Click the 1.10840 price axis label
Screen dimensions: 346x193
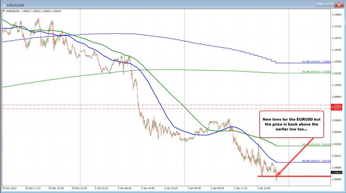tap(337, 15)
